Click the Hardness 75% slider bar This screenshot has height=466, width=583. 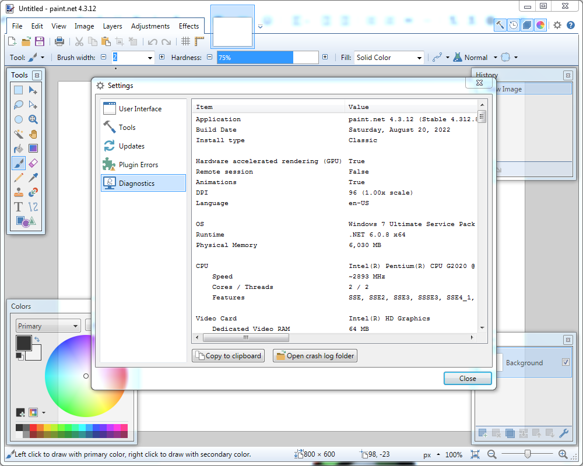coord(268,58)
